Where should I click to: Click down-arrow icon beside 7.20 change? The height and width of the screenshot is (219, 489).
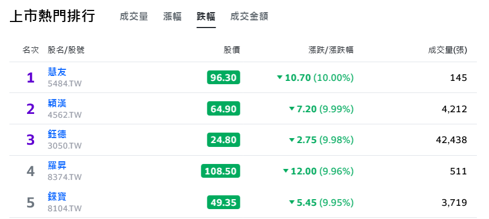point(292,108)
